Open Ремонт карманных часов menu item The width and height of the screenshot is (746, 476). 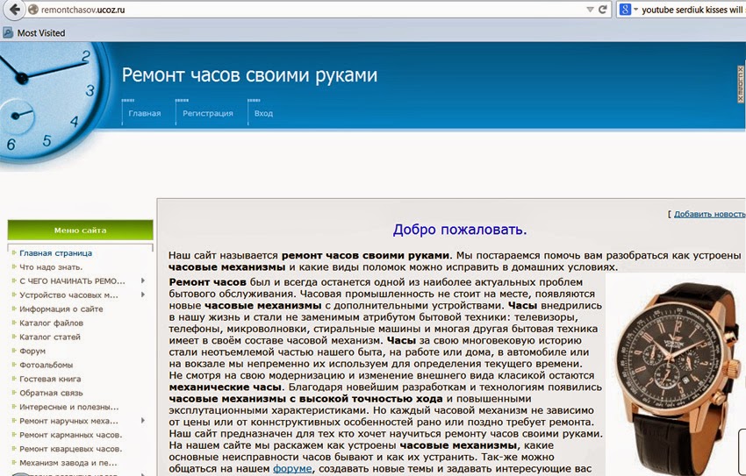click(x=71, y=435)
